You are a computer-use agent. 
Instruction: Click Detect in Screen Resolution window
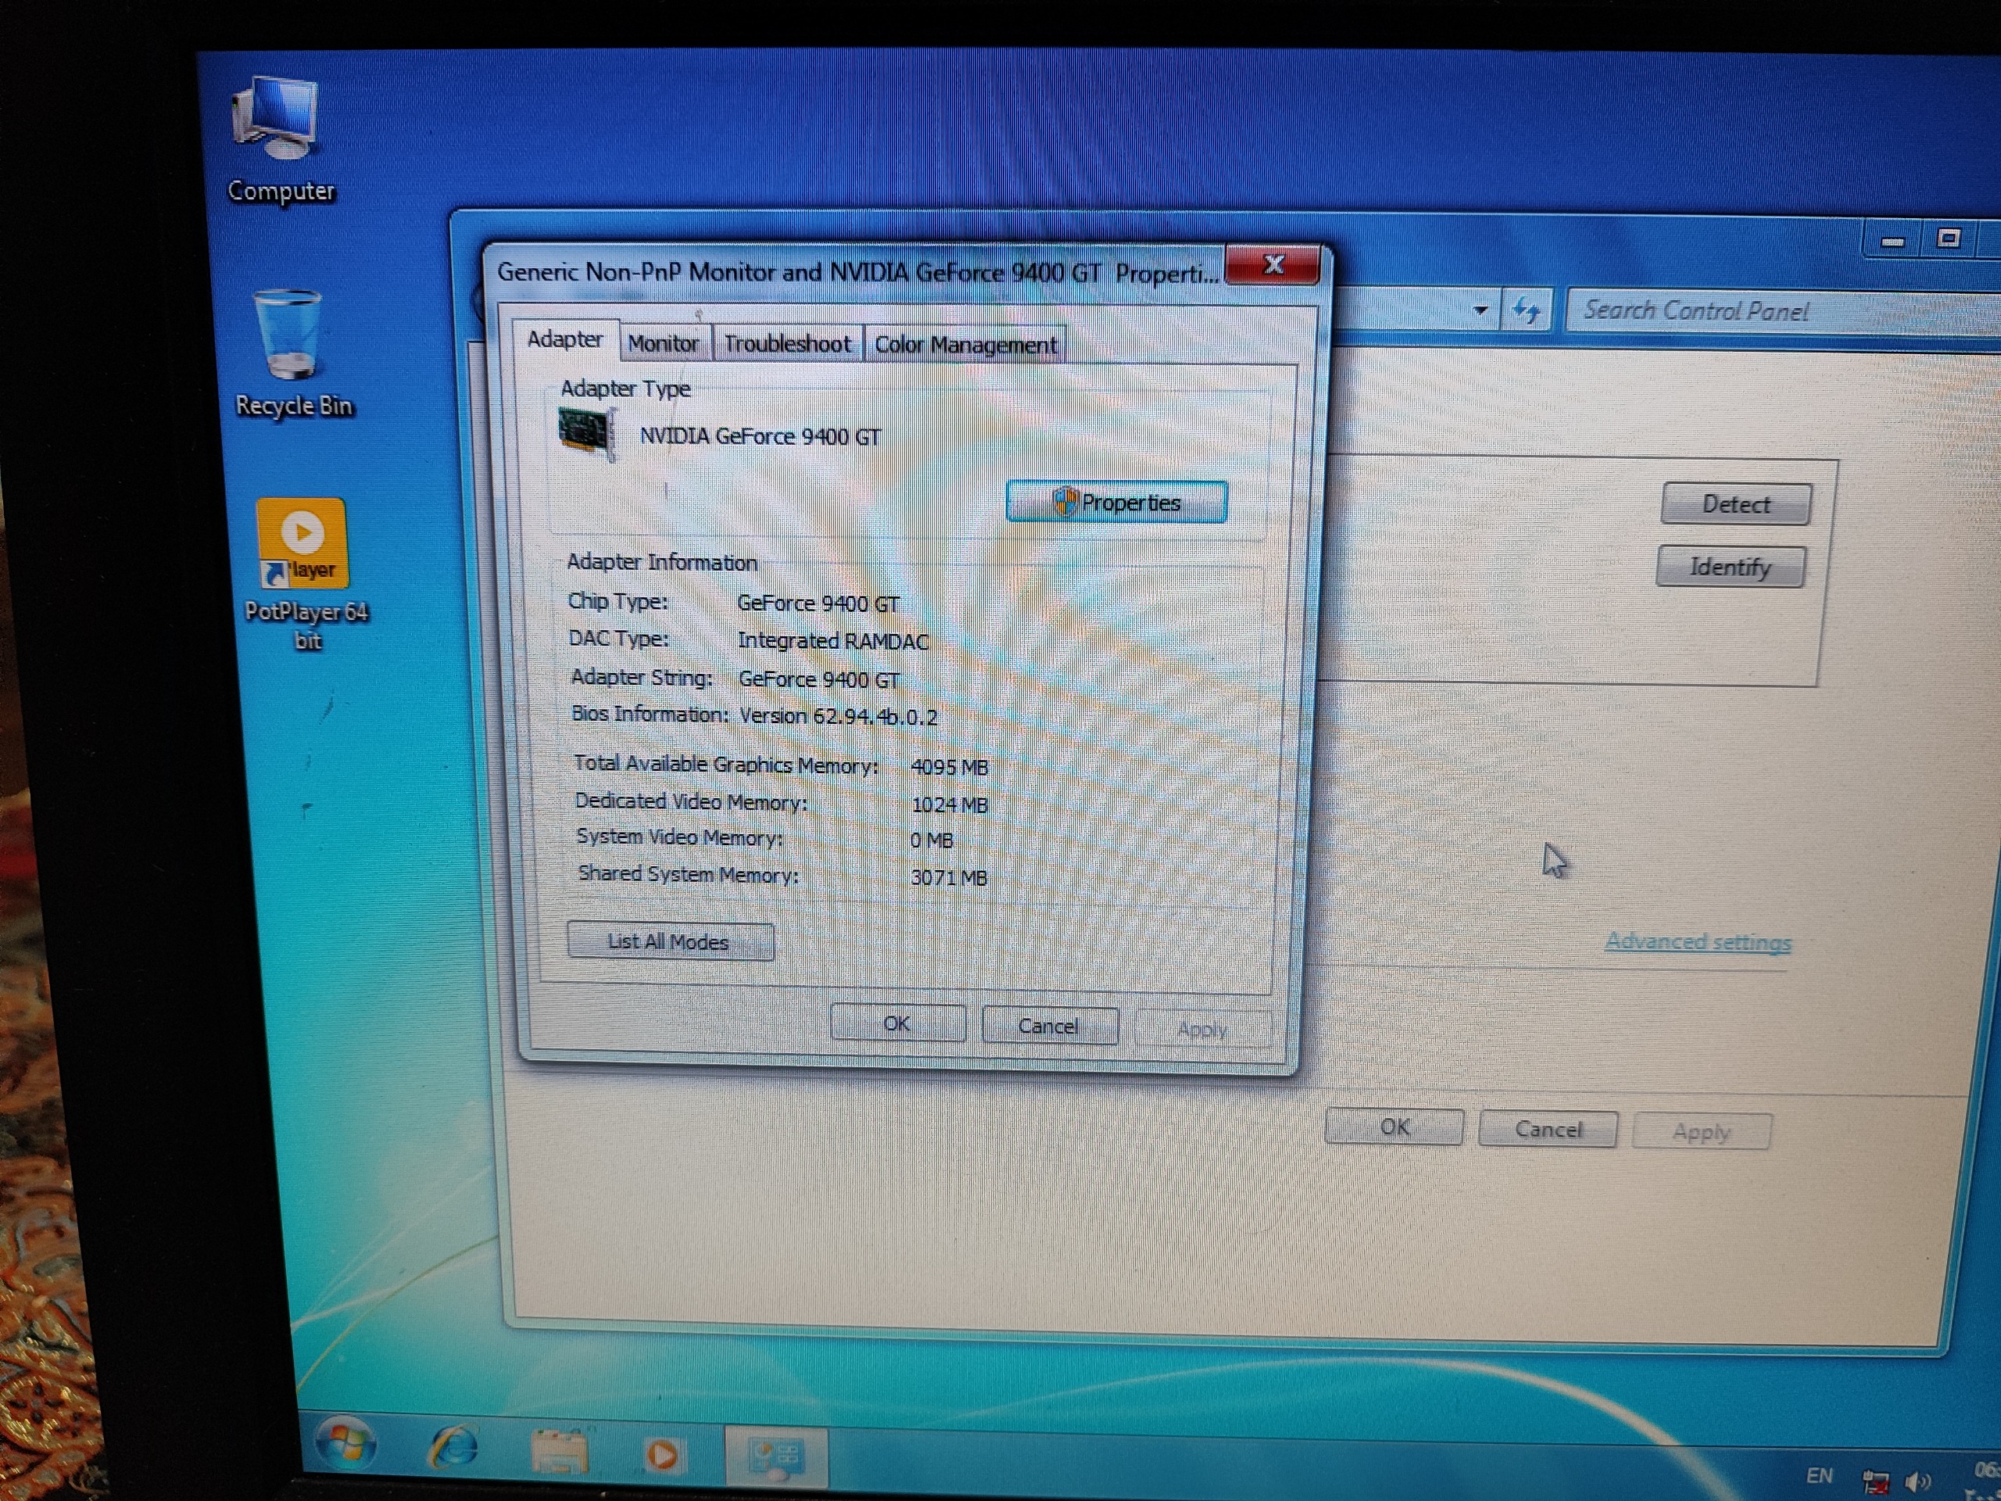pos(1736,504)
